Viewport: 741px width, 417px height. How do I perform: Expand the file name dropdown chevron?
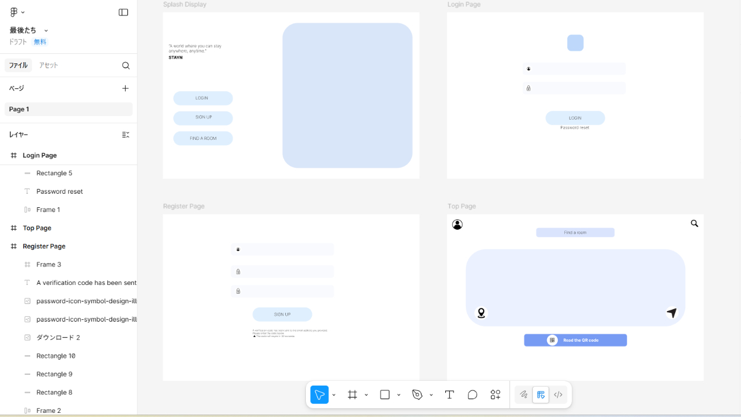coord(46,31)
